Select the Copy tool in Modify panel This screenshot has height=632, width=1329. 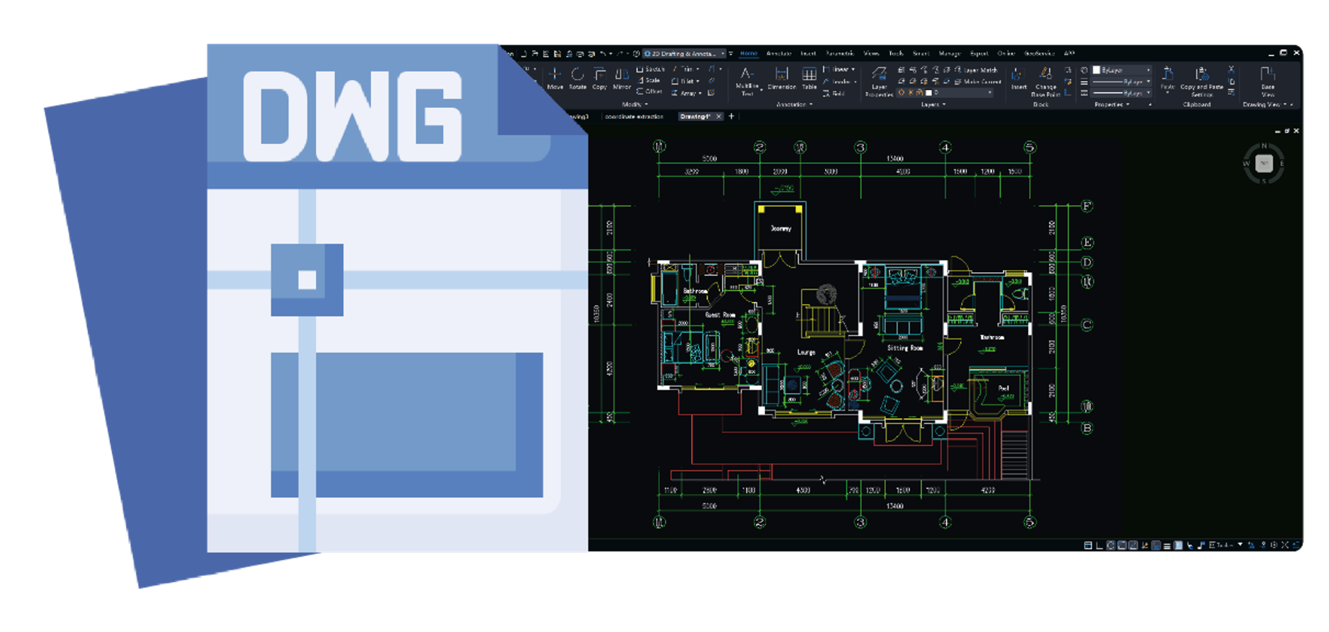[x=599, y=79]
